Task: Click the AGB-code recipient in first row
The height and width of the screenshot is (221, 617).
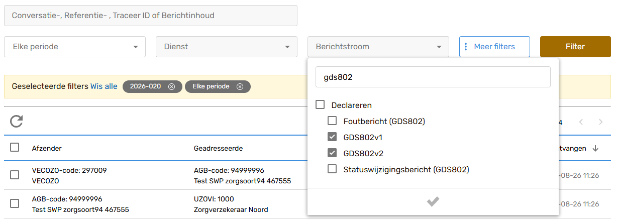Action: pyautogui.click(x=229, y=170)
